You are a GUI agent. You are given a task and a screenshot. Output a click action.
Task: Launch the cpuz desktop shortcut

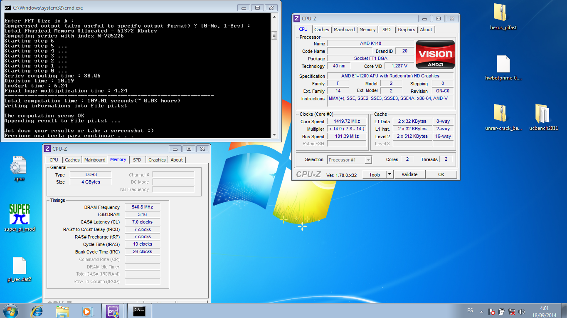[19, 165]
